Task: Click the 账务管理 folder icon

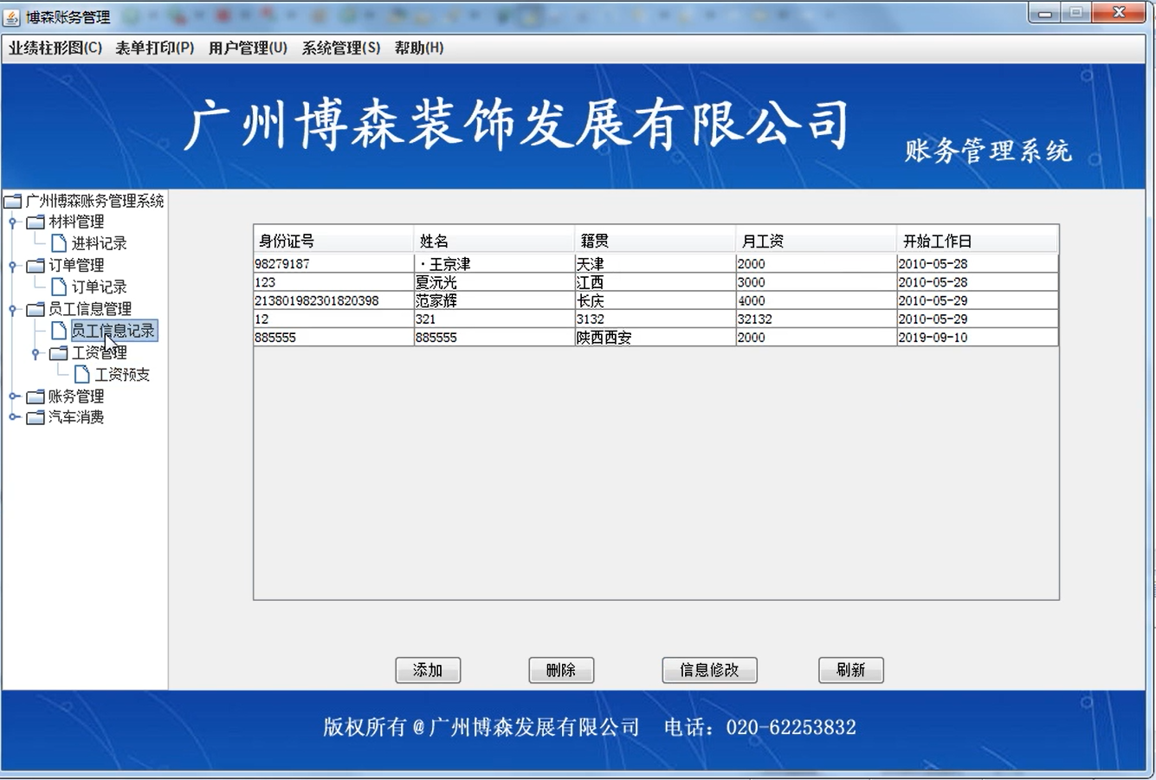Action: tap(36, 396)
